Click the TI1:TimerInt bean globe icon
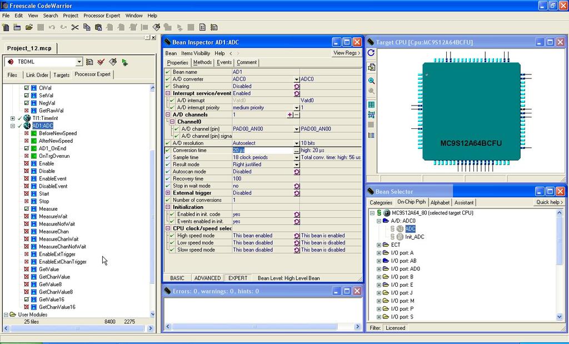The height and width of the screenshot is (344, 569). coord(27,118)
